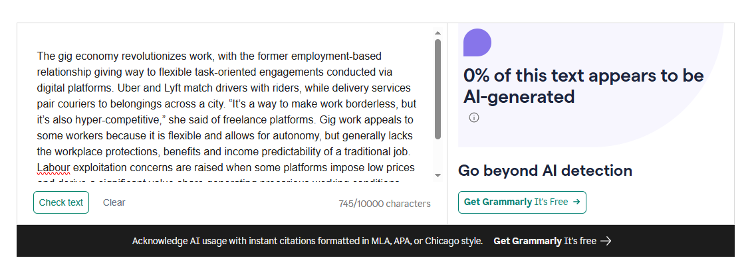This screenshot has height=280, width=754.
Task: Click the purple Grammarly speech bubble icon
Action: (x=477, y=42)
